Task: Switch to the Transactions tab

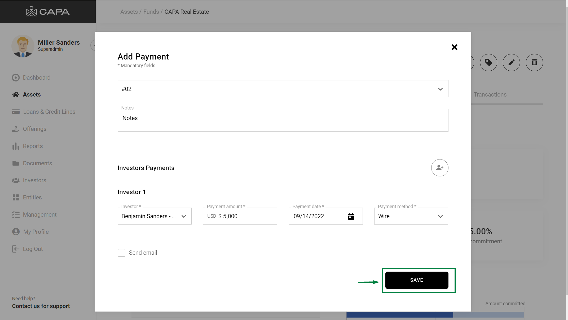Action: (x=490, y=95)
